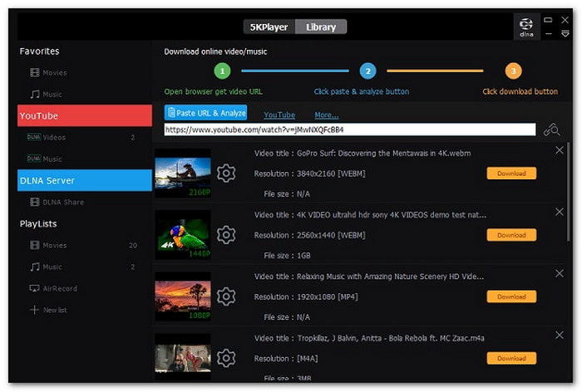Open settings gear for GoPro Surf video
The width and height of the screenshot is (582, 392).
click(x=226, y=174)
